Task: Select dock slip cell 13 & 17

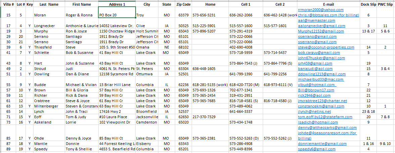Action: tap(368, 31)
